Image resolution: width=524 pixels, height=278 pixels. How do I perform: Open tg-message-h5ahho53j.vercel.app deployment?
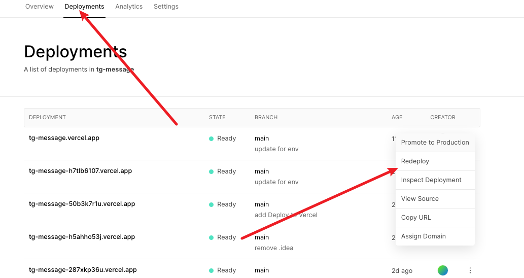pyautogui.click(x=82, y=237)
